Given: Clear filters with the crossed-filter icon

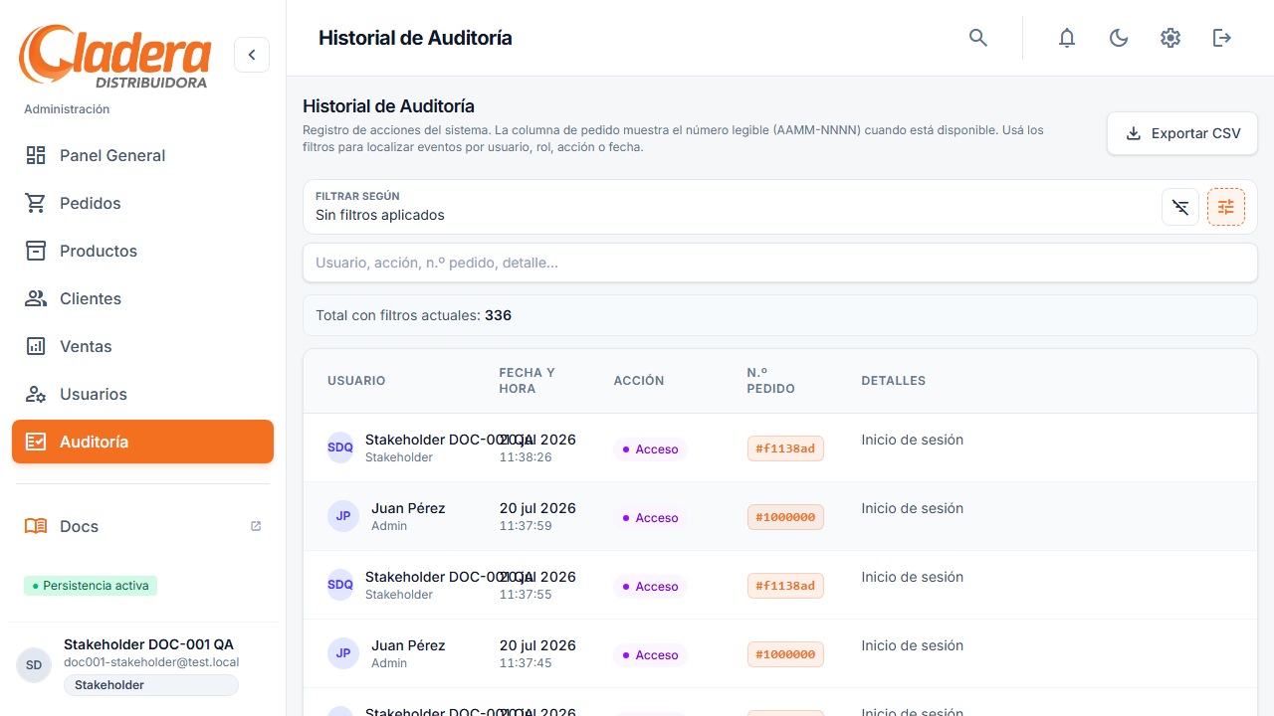Looking at the screenshot, I should click(x=1180, y=207).
